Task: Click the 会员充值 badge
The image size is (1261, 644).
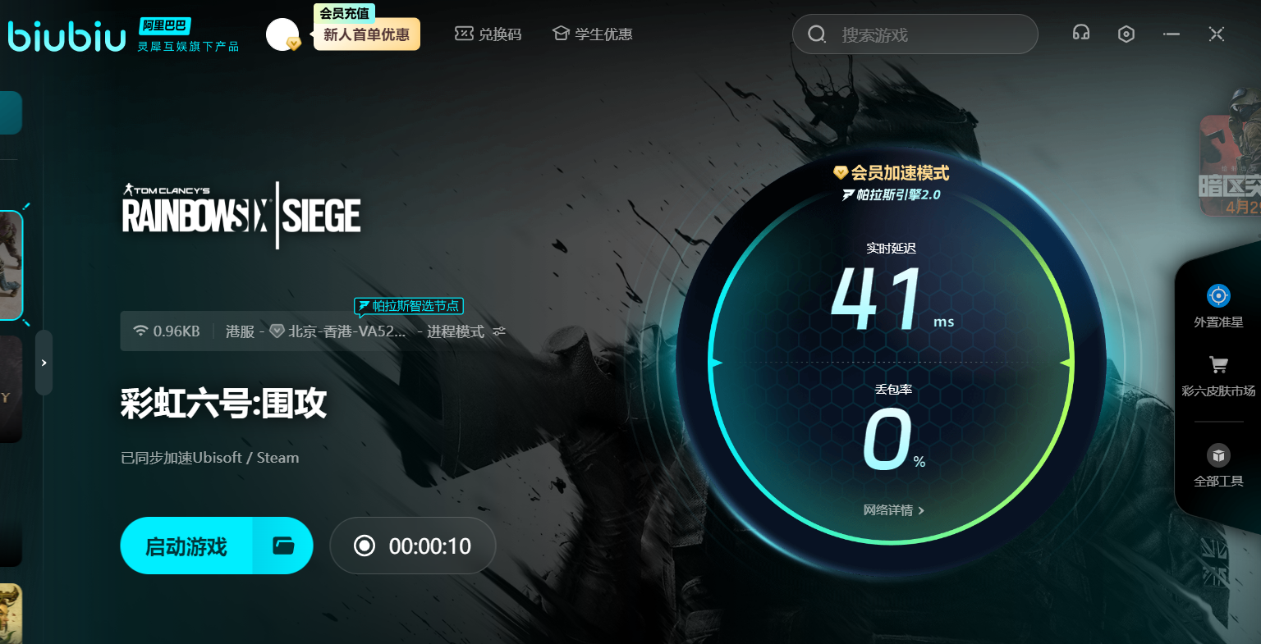Action: pyautogui.click(x=345, y=13)
